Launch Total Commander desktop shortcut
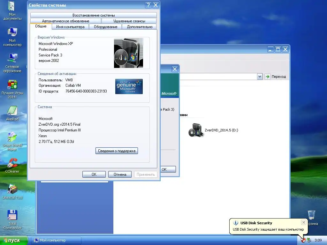Viewport: 327px width, 245px height. pos(12,220)
